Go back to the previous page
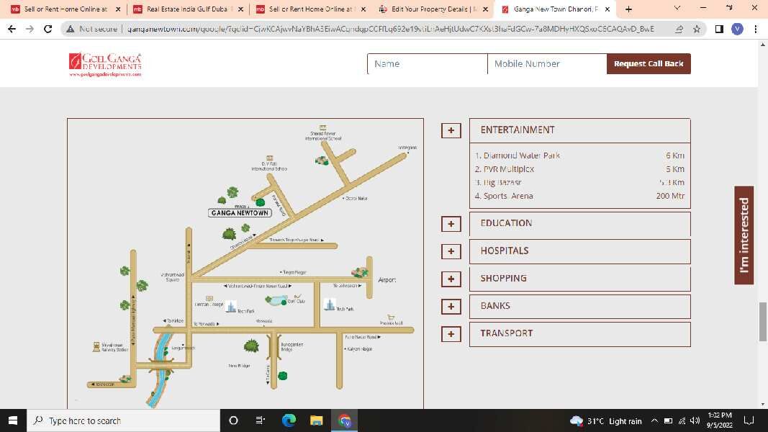Viewport: 768px width, 432px height. tap(12, 29)
